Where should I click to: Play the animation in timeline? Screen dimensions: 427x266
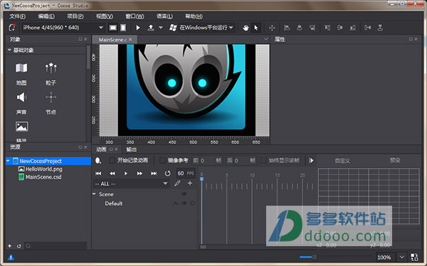pos(126,173)
